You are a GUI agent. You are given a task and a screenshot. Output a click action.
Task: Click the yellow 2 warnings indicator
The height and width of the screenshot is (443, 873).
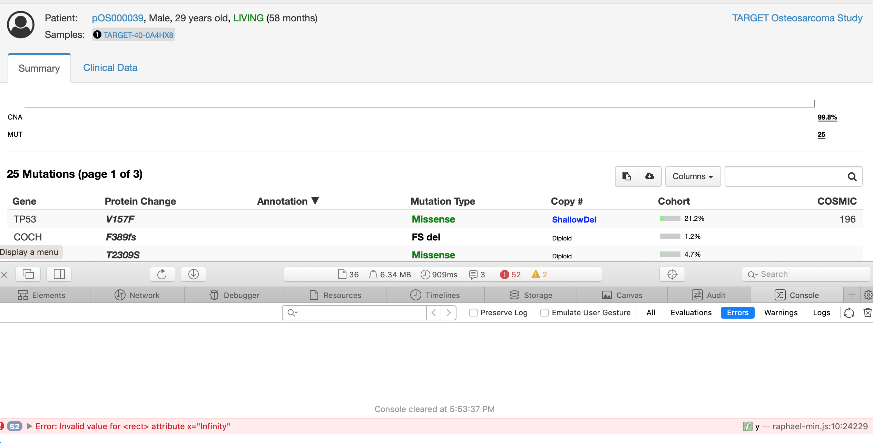(x=539, y=275)
